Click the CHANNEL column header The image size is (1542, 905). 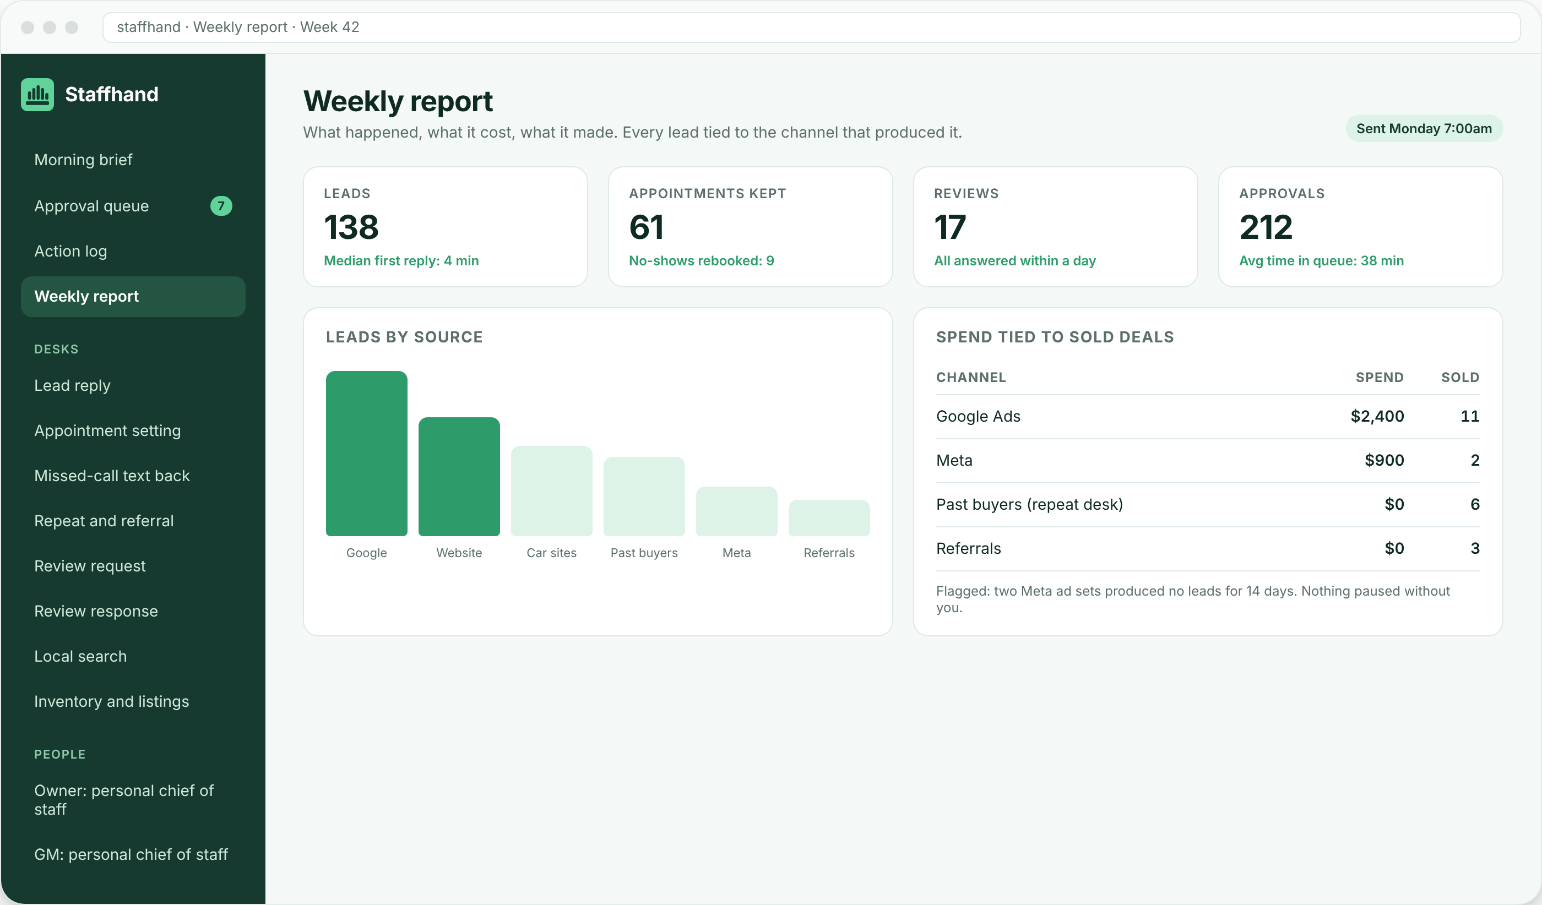[x=971, y=377]
